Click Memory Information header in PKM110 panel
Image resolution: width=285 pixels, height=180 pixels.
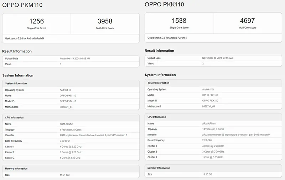(x=16, y=169)
